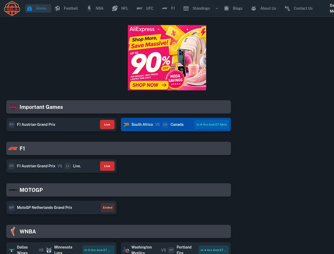
Task: Select the NFL menu item
Action: click(120, 8)
